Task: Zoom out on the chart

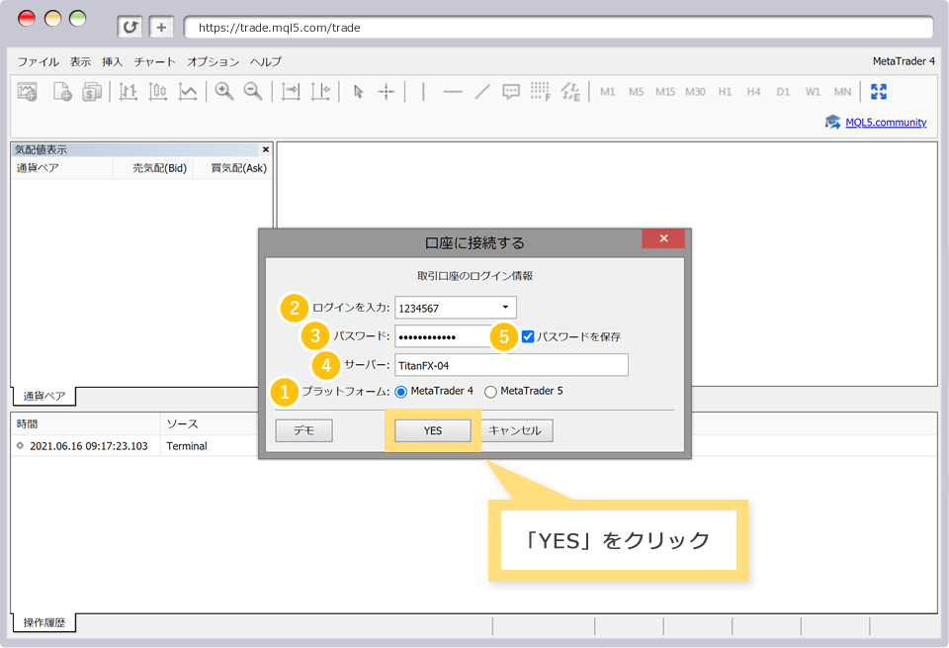Action: coord(253,92)
